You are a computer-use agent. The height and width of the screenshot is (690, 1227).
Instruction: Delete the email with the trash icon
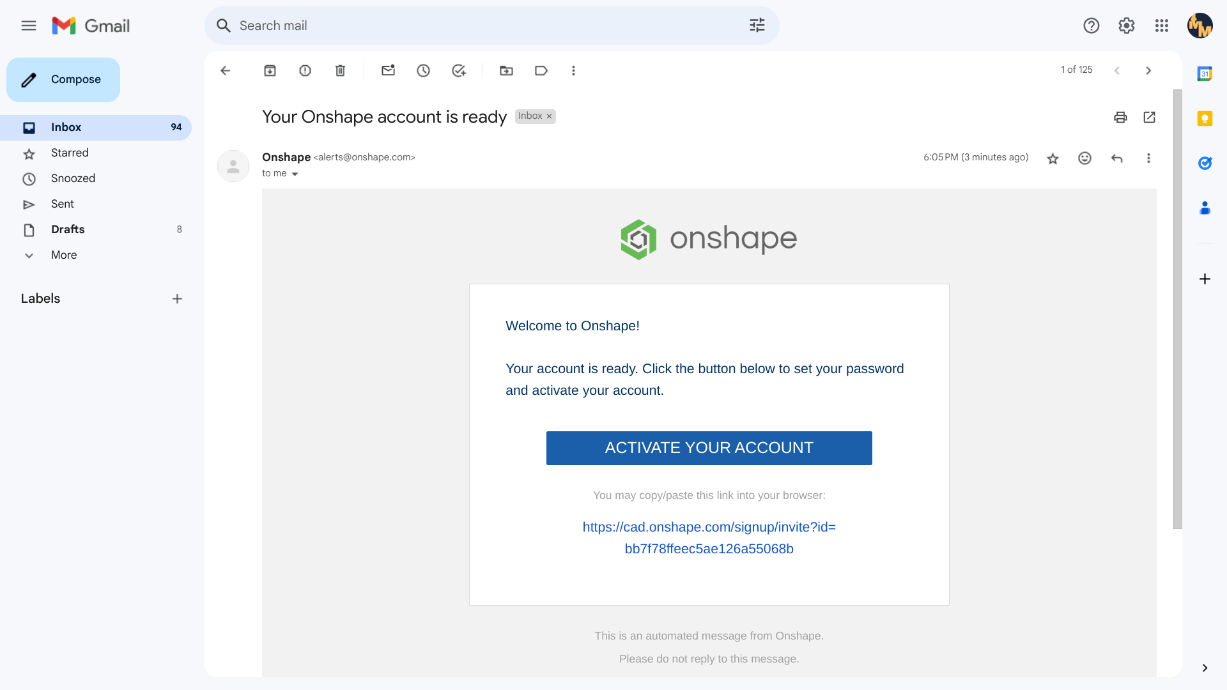(340, 71)
